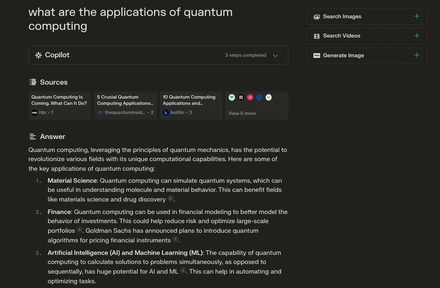This screenshot has height=288, width=440.
Task: Open 'Quantum Computing Is Coming' source card
Action: point(60,105)
